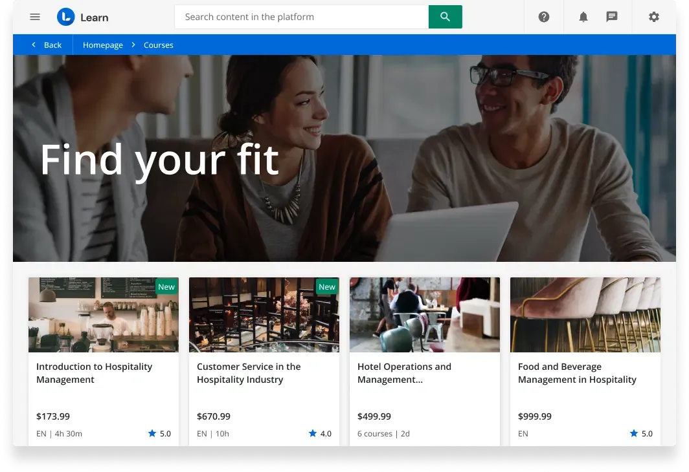This screenshot has height=472, width=689.
Task: Open the hamburger main menu
Action: click(35, 17)
